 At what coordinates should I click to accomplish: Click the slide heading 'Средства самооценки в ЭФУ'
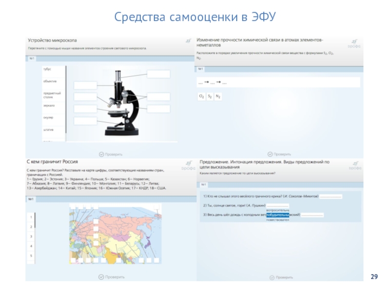[195, 17]
